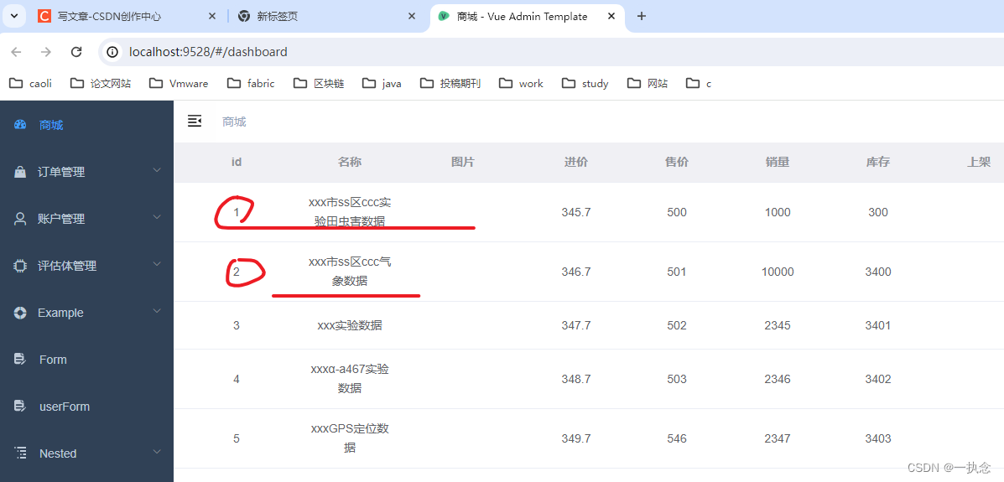Open the Example sidebar menu

pyautogui.click(x=86, y=313)
